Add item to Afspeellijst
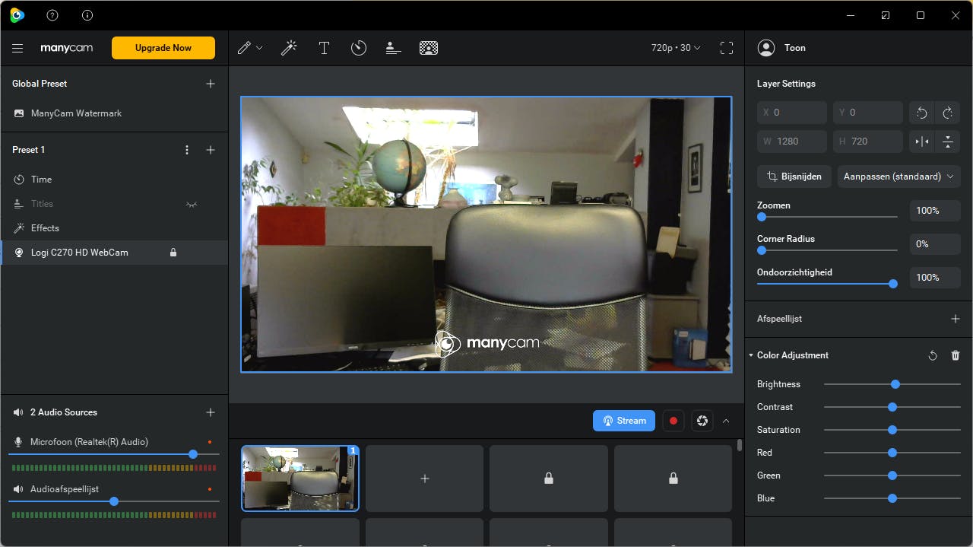 tap(956, 319)
